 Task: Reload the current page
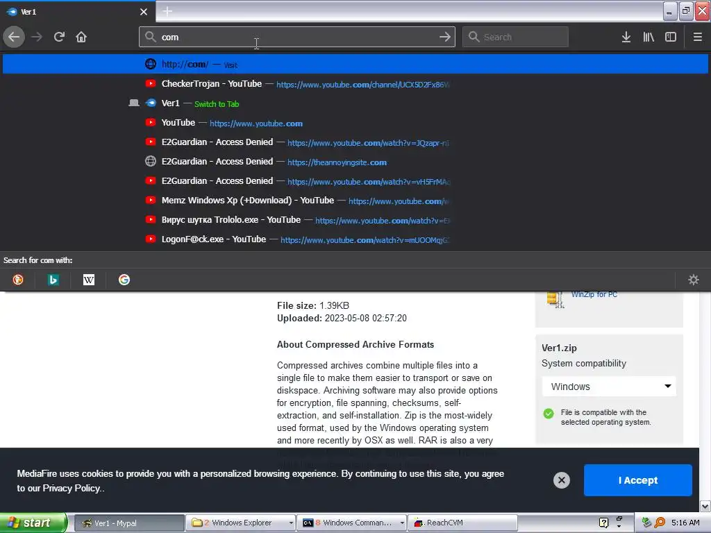point(59,37)
